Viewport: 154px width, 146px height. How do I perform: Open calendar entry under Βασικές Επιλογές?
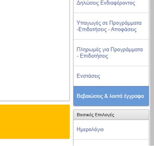(111, 130)
